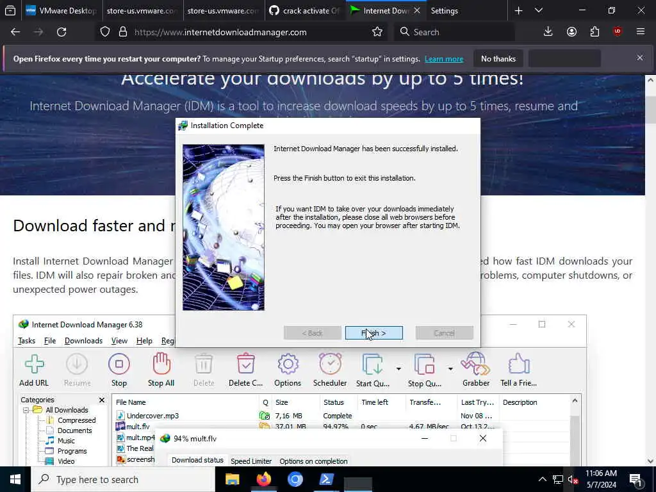Viewport: 656px width, 492px height.
Task: Switch to the VMware Desktop tab
Action: (61, 10)
